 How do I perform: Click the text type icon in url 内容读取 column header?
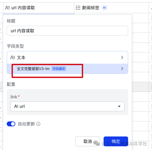pos(7,8)
